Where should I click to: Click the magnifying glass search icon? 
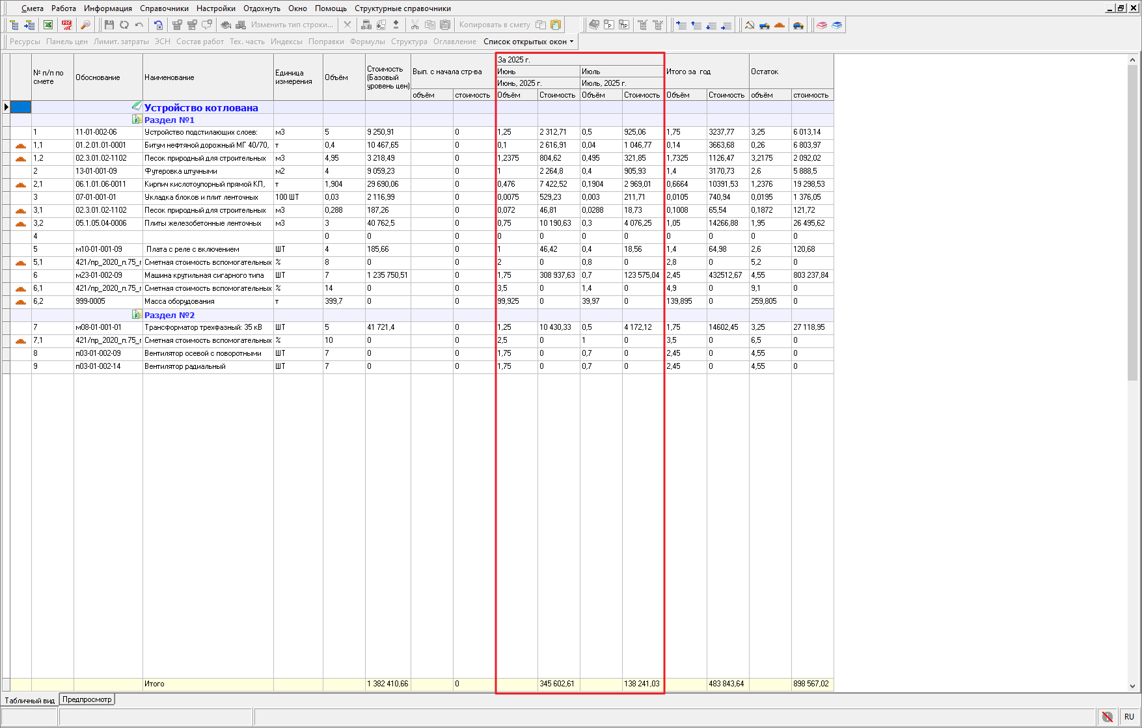tap(85, 25)
